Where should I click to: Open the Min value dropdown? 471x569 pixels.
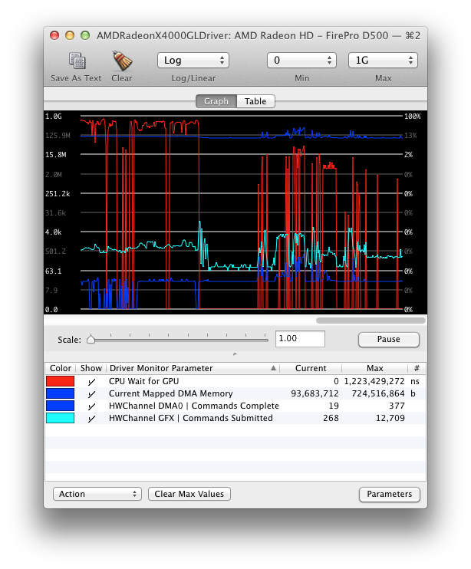[x=301, y=61]
